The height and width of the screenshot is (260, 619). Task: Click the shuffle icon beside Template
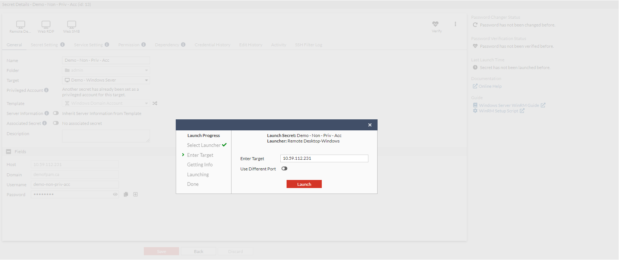[155, 103]
